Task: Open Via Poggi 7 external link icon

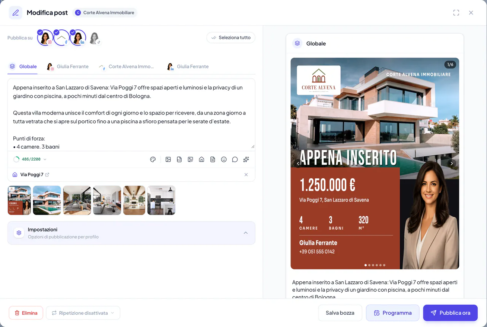Action: coord(47,175)
